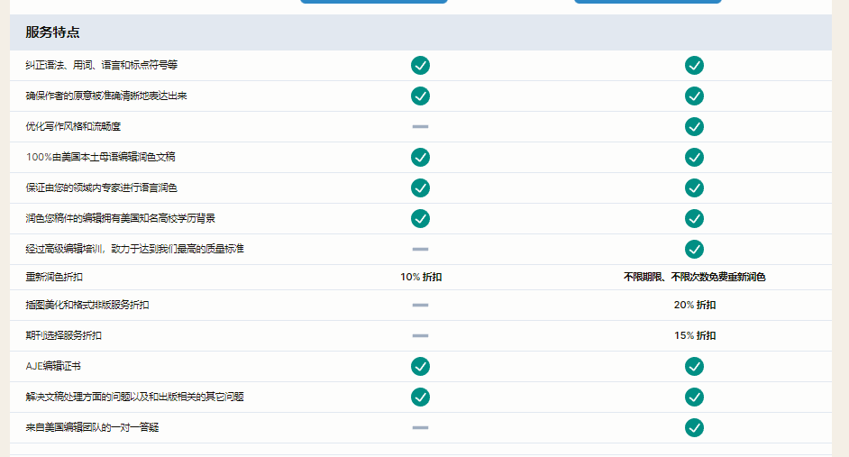Click the second-column checkmark for 优化写作风格和流畅度
The width and height of the screenshot is (849, 457).
coord(694,126)
